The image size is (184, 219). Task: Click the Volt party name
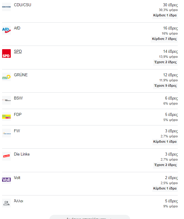pos(17,178)
